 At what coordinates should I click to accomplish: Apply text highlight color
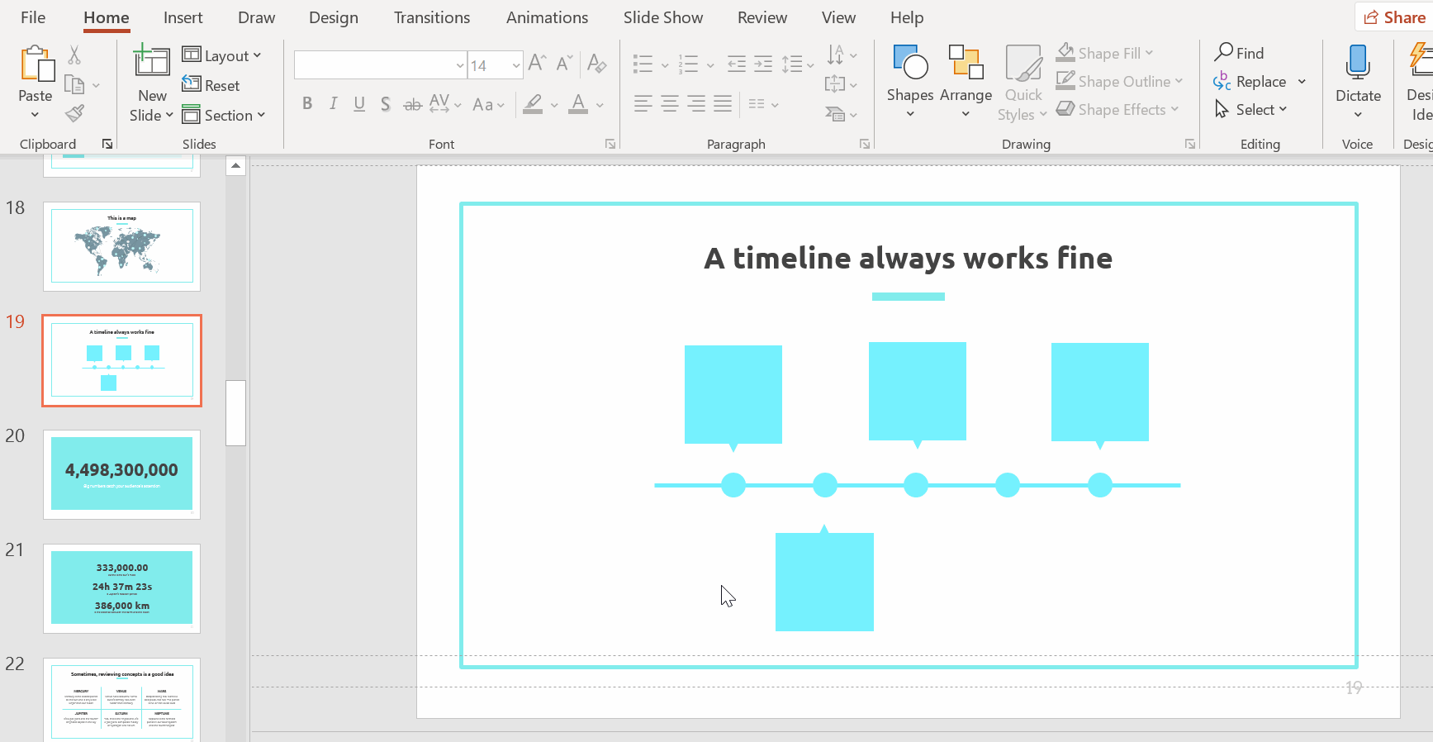click(x=534, y=103)
